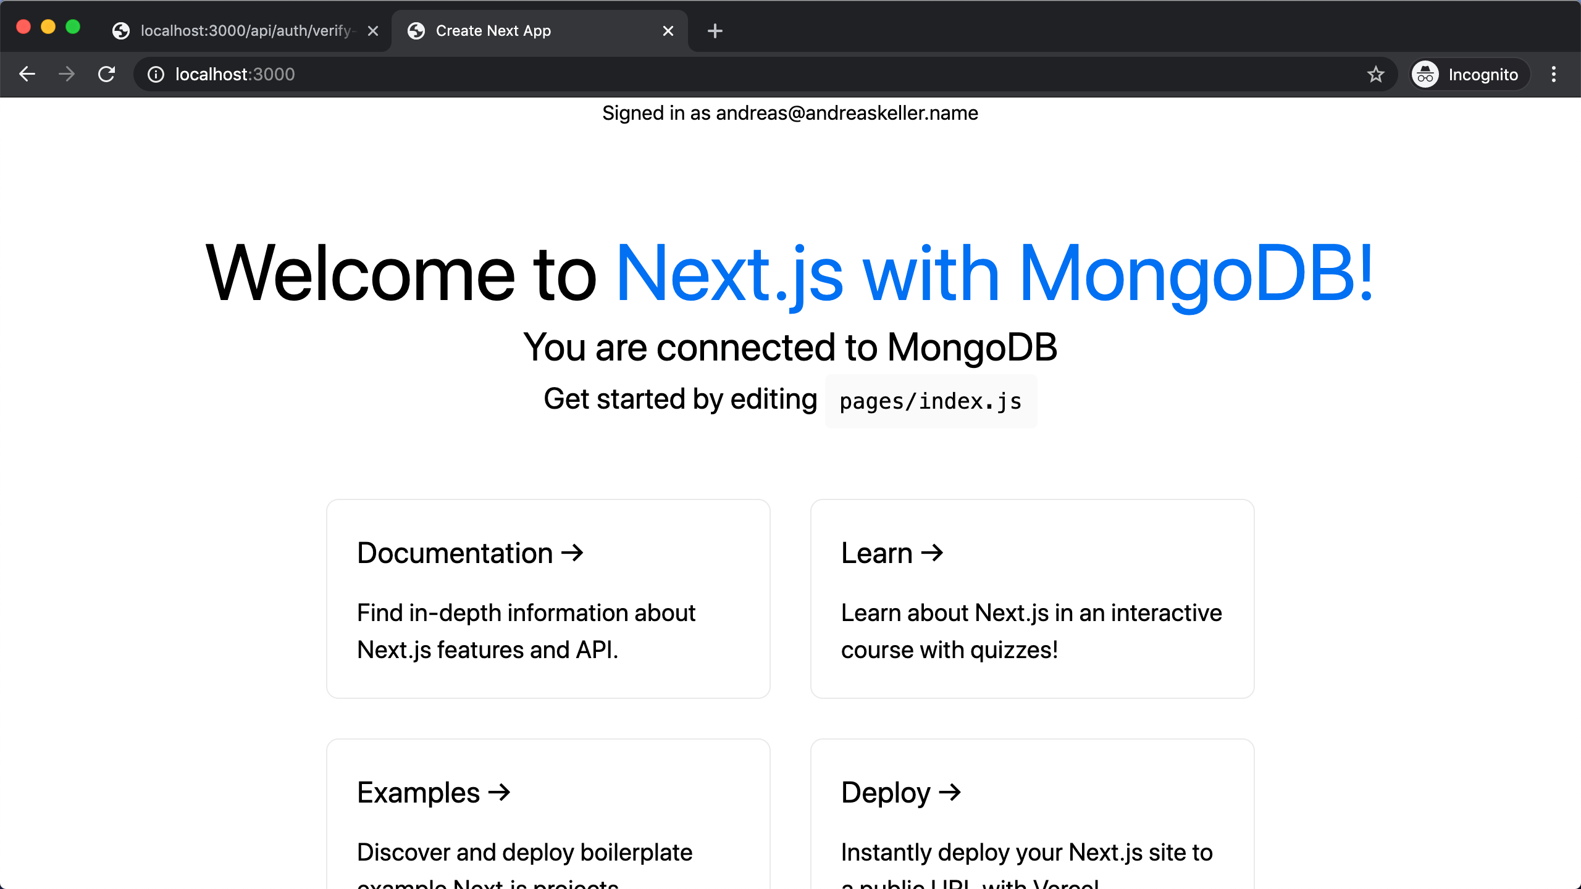
Task: Click the pages/index.js code snippet
Action: [x=931, y=401]
